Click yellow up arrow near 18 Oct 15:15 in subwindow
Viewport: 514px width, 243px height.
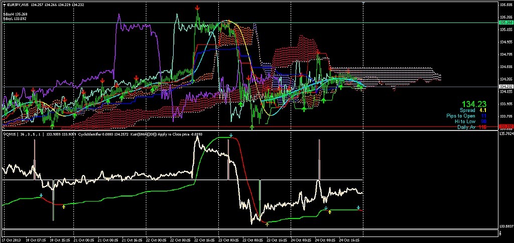pos(64,206)
